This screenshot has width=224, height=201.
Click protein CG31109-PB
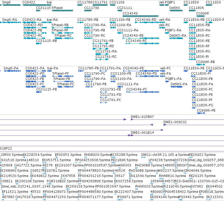tap(121, 73)
